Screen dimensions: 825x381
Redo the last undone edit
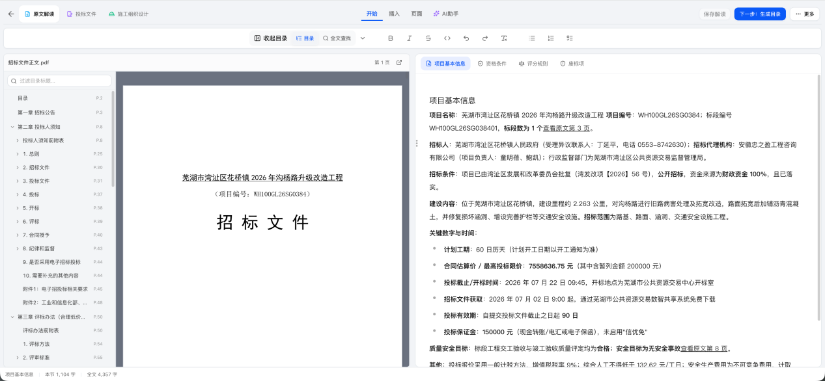[485, 38]
